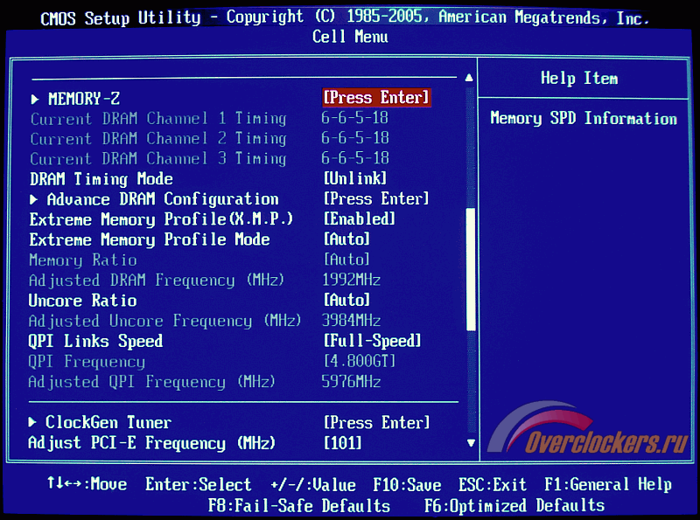Select Uncore Ratio label
700x520 pixels.
tap(82, 301)
